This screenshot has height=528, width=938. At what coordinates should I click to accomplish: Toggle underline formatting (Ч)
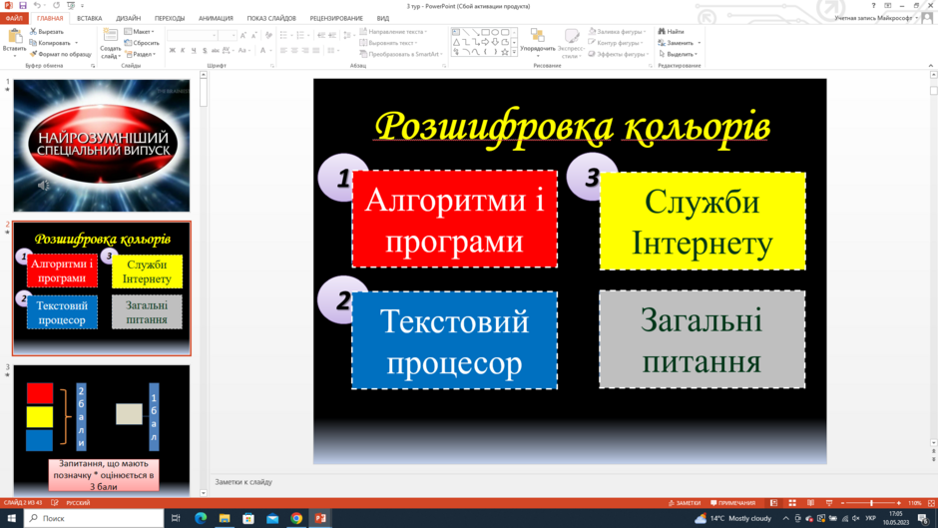(x=194, y=51)
